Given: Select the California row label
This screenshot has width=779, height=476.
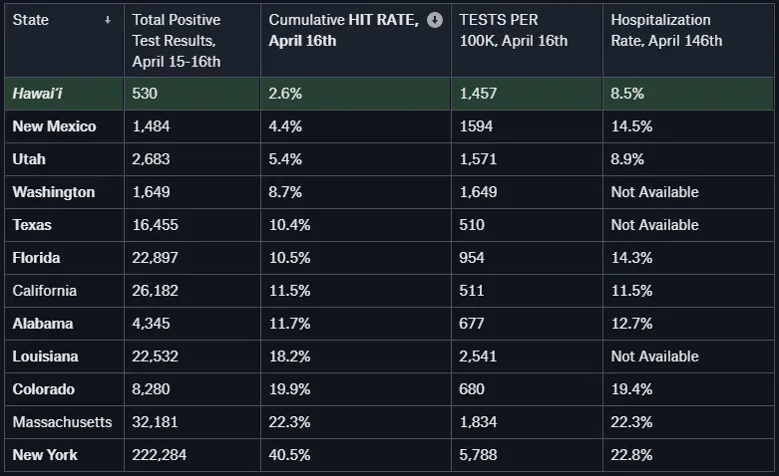Looking at the screenshot, I should coord(45,291).
